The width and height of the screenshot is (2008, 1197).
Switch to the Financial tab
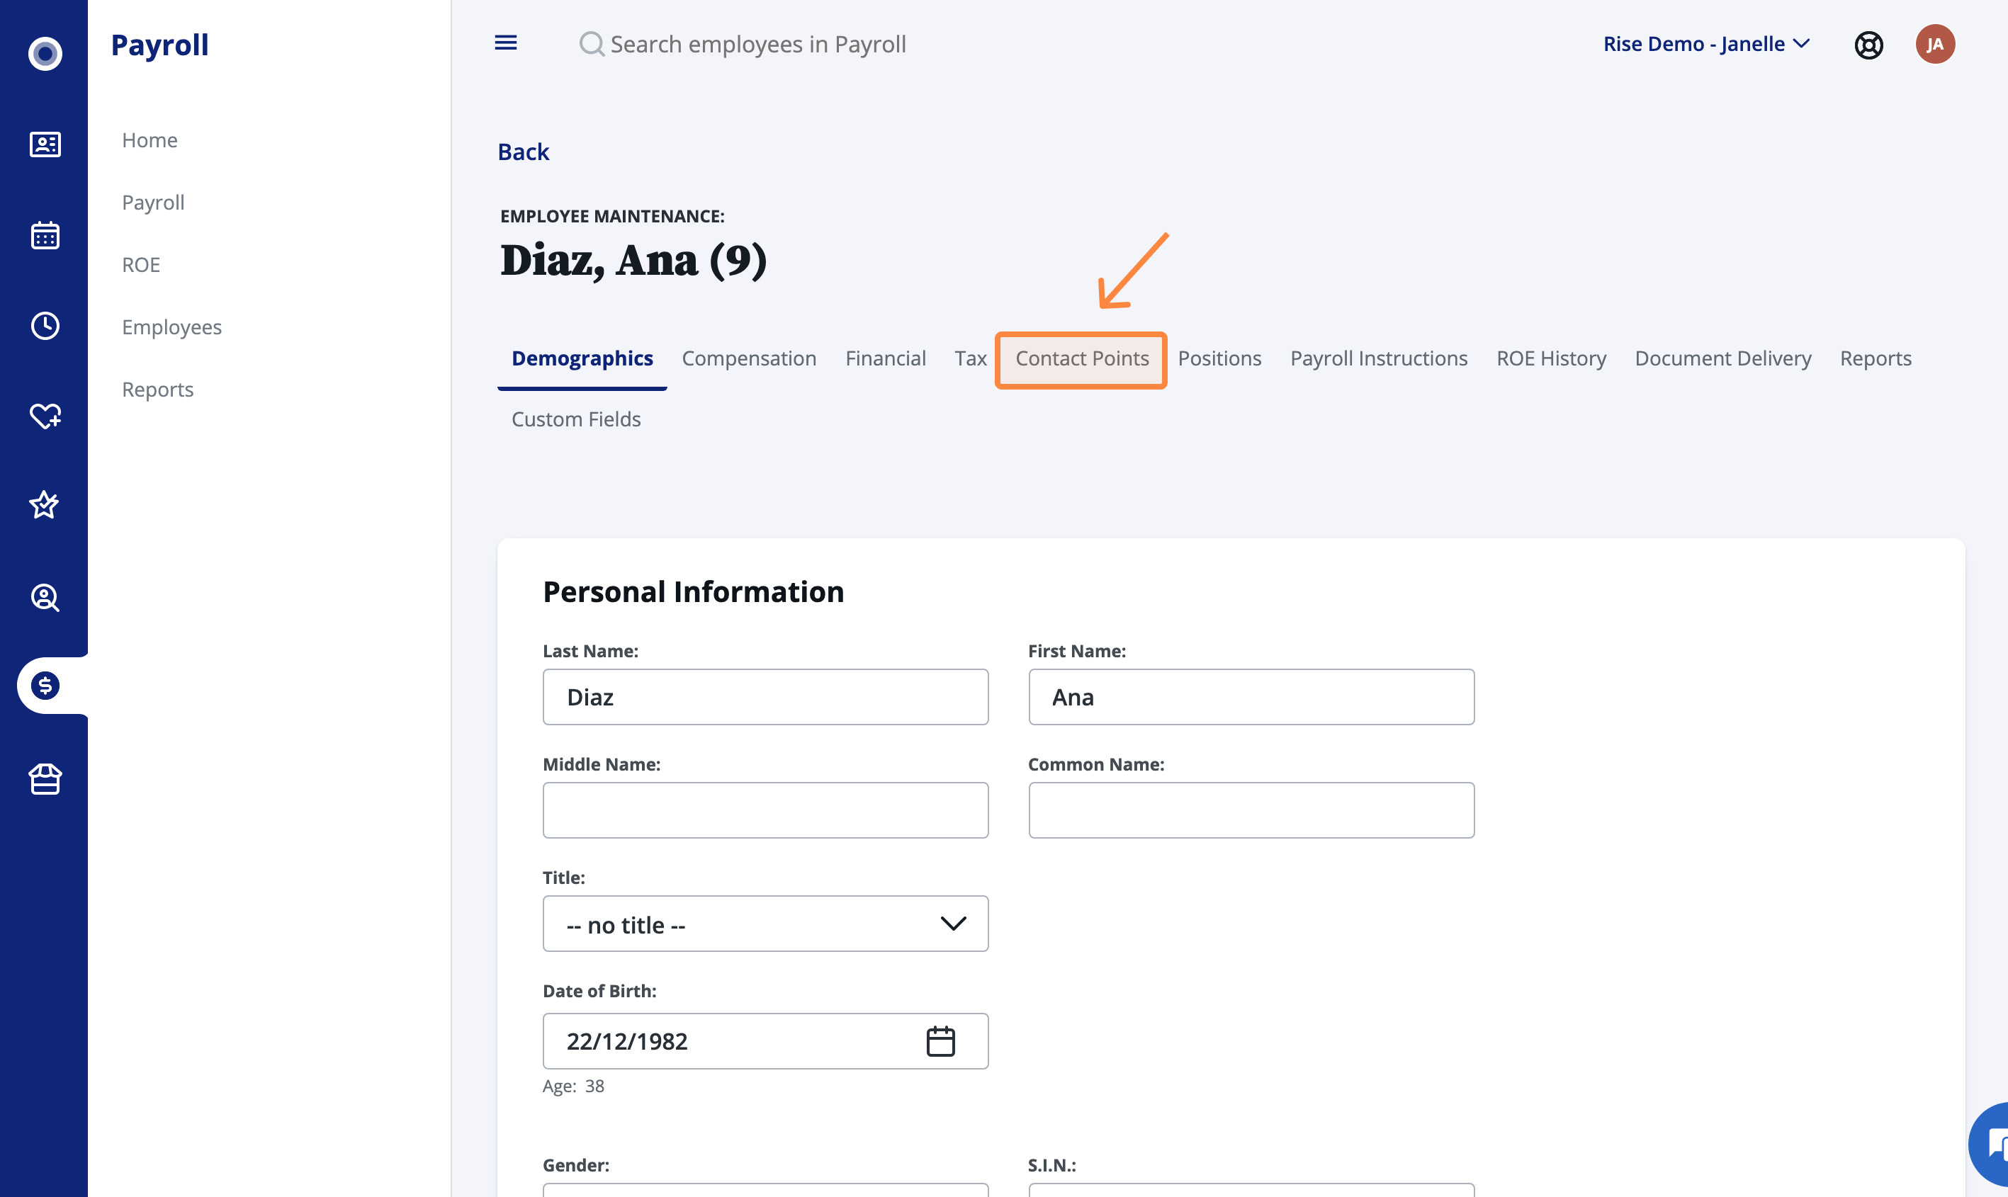[x=885, y=358]
